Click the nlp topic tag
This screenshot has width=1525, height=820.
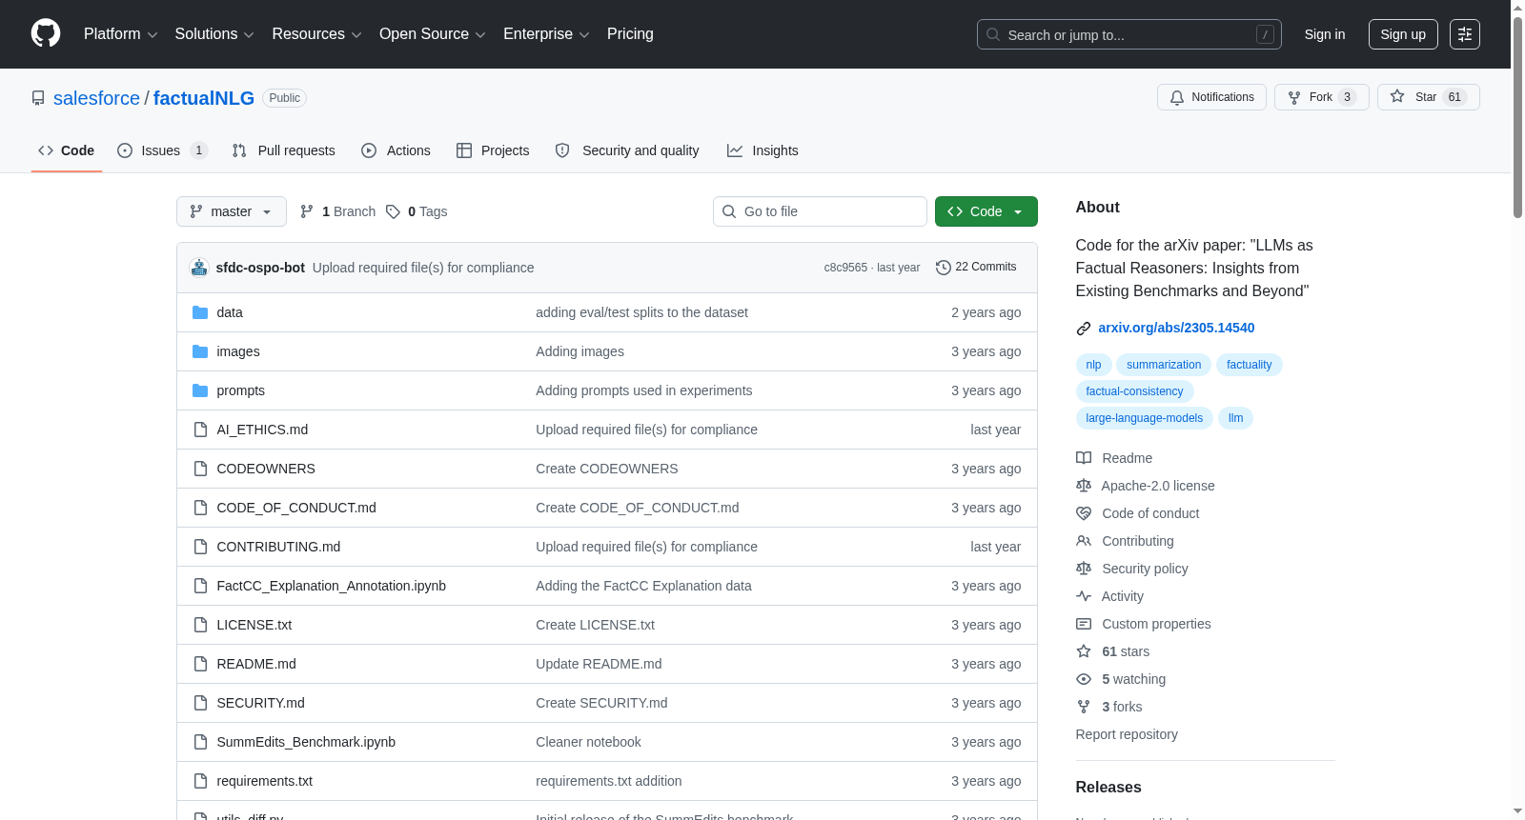click(x=1093, y=365)
